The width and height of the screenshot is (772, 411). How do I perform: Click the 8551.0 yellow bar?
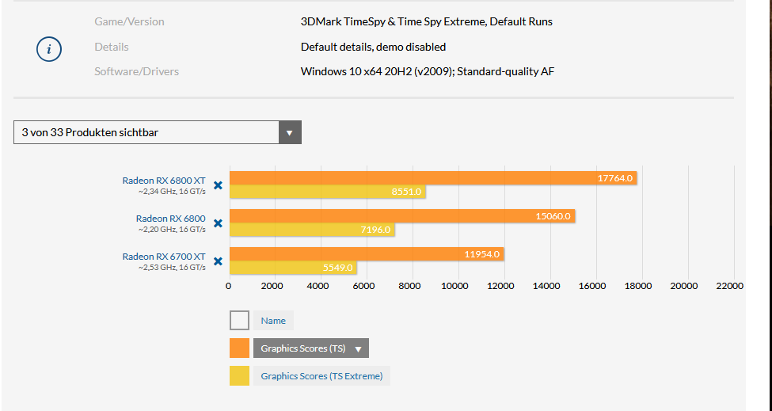coord(328,192)
